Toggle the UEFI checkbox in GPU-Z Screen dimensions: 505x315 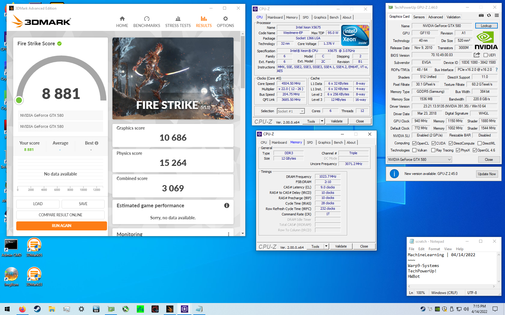485,55
